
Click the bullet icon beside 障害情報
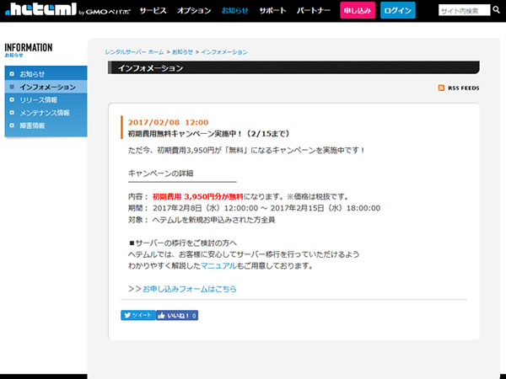click(12, 125)
